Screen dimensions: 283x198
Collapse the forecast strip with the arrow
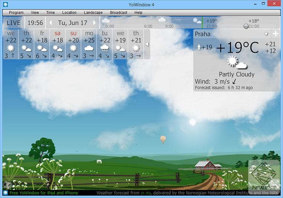pos(147,44)
